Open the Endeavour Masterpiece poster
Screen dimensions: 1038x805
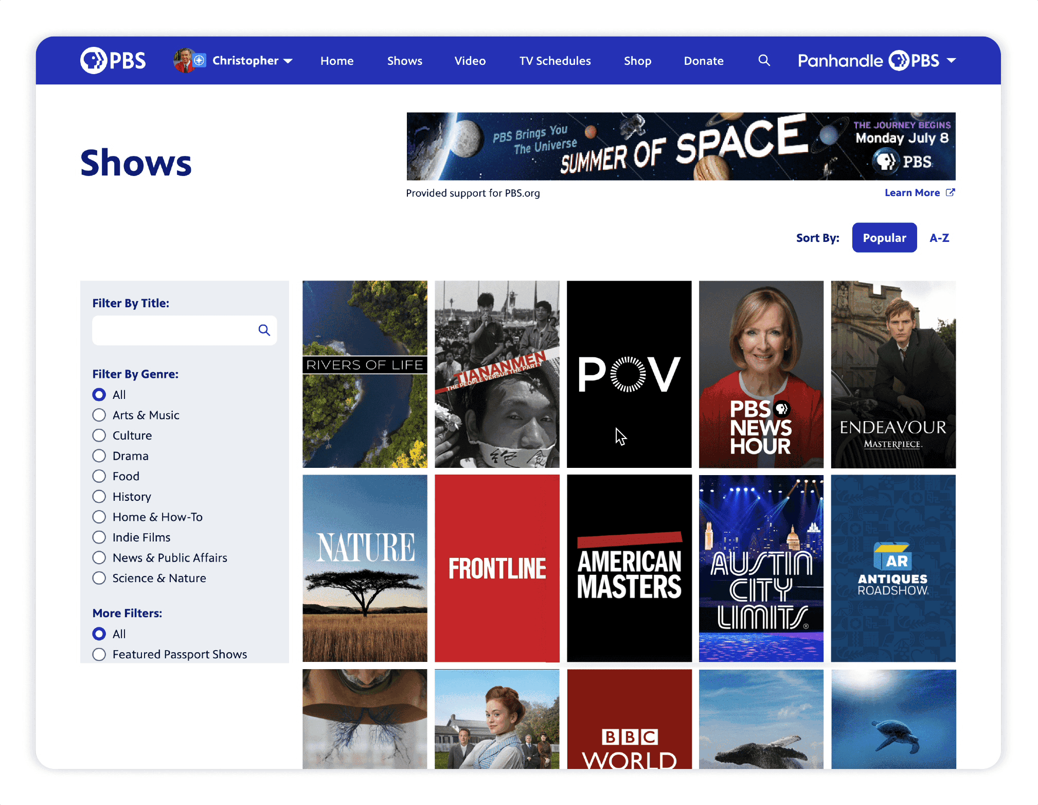point(893,374)
